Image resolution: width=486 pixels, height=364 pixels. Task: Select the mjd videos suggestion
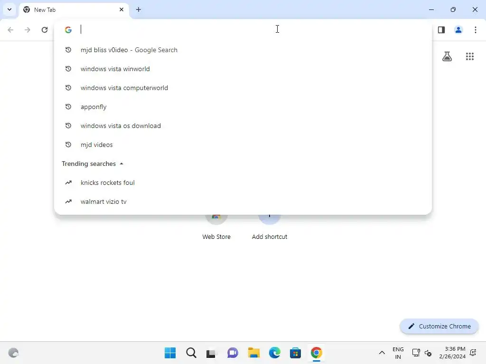click(x=243, y=145)
